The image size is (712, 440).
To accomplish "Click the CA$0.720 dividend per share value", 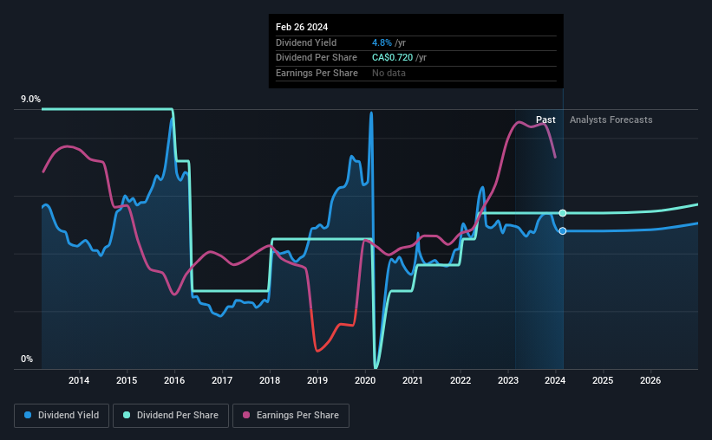I will tap(392, 58).
